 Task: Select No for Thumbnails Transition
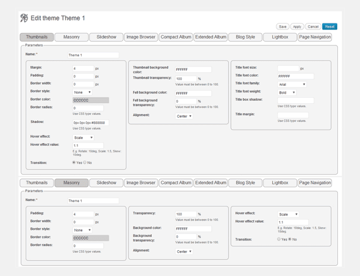[85, 163]
